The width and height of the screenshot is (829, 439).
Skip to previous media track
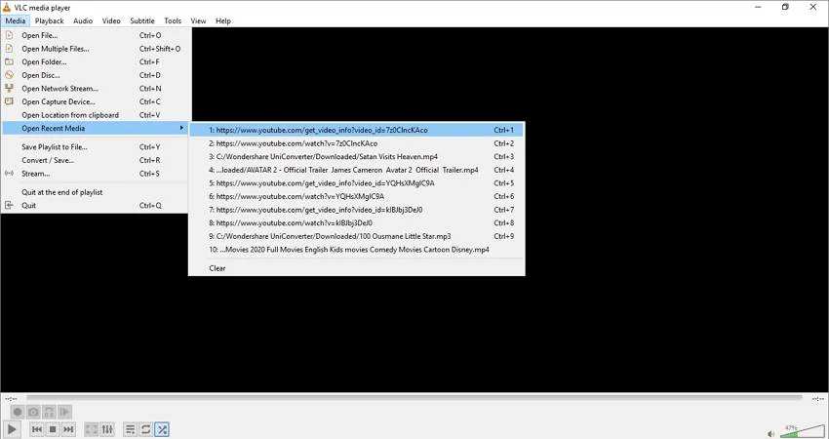(x=36, y=429)
